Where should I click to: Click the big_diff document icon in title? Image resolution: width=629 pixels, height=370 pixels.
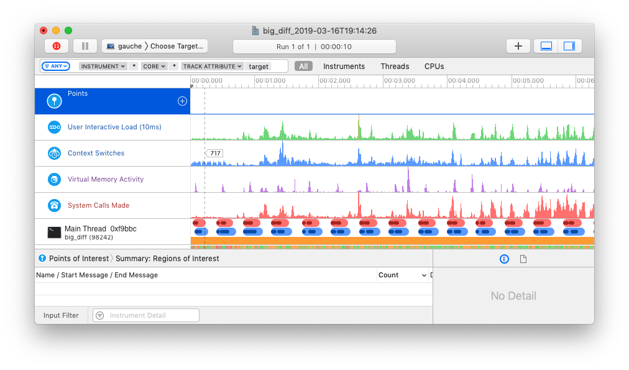point(255,30)
